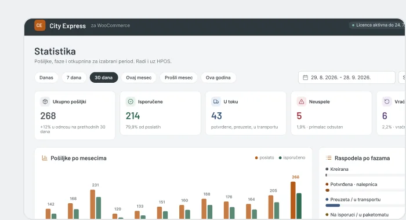This screenshot has height=220, width=406.
Task: Toggle the poslato legend entry
Action: pyautogui.click(x=264, y=157)
